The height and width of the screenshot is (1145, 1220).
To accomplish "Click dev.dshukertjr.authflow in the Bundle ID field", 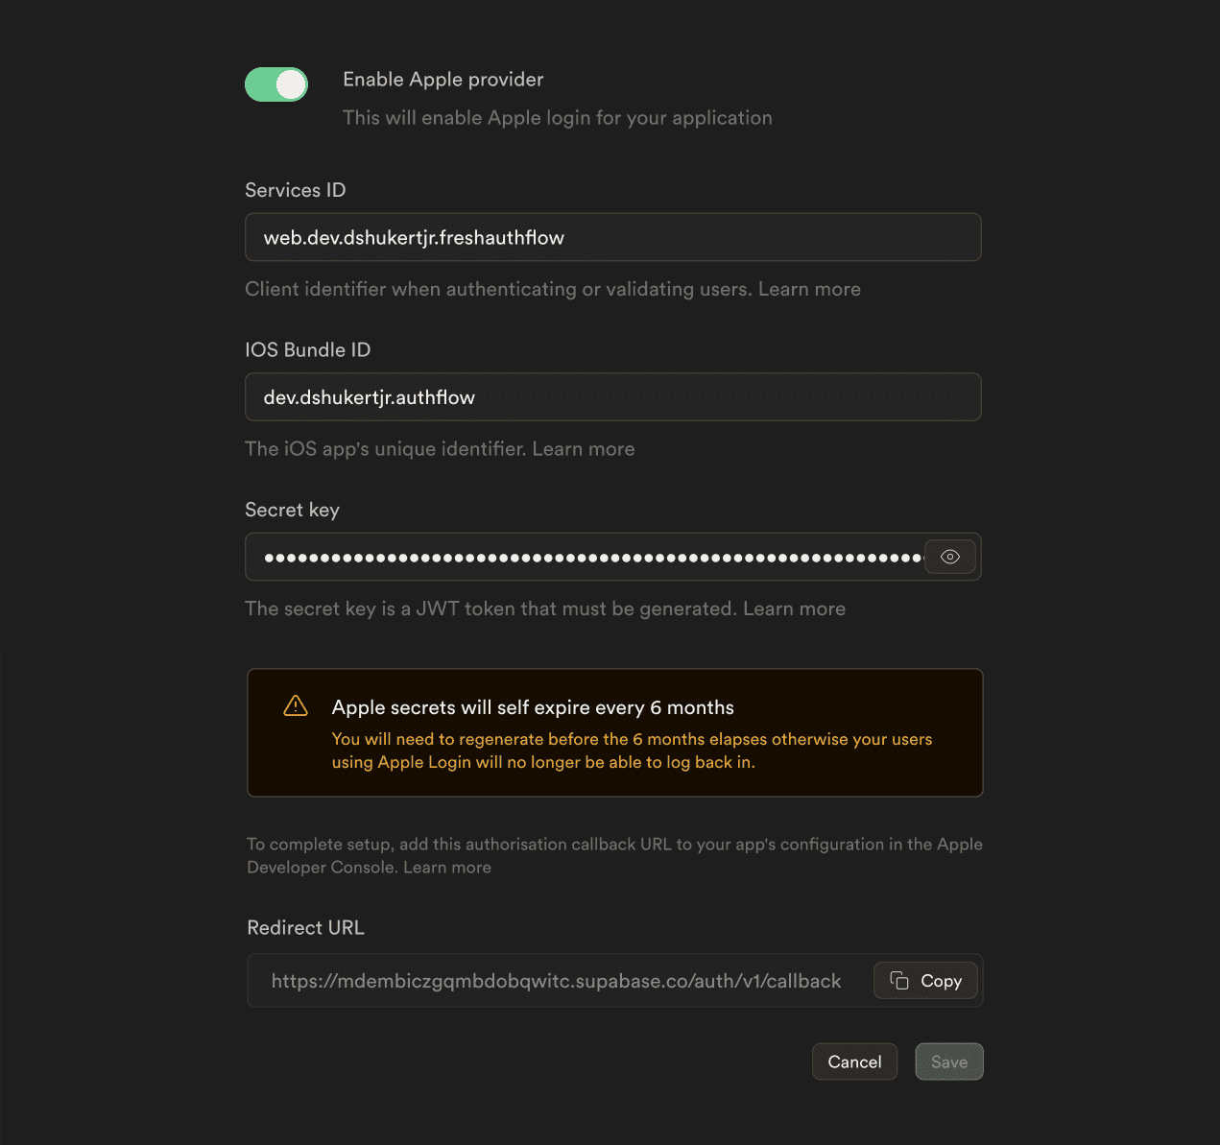I will pos(370,396).
